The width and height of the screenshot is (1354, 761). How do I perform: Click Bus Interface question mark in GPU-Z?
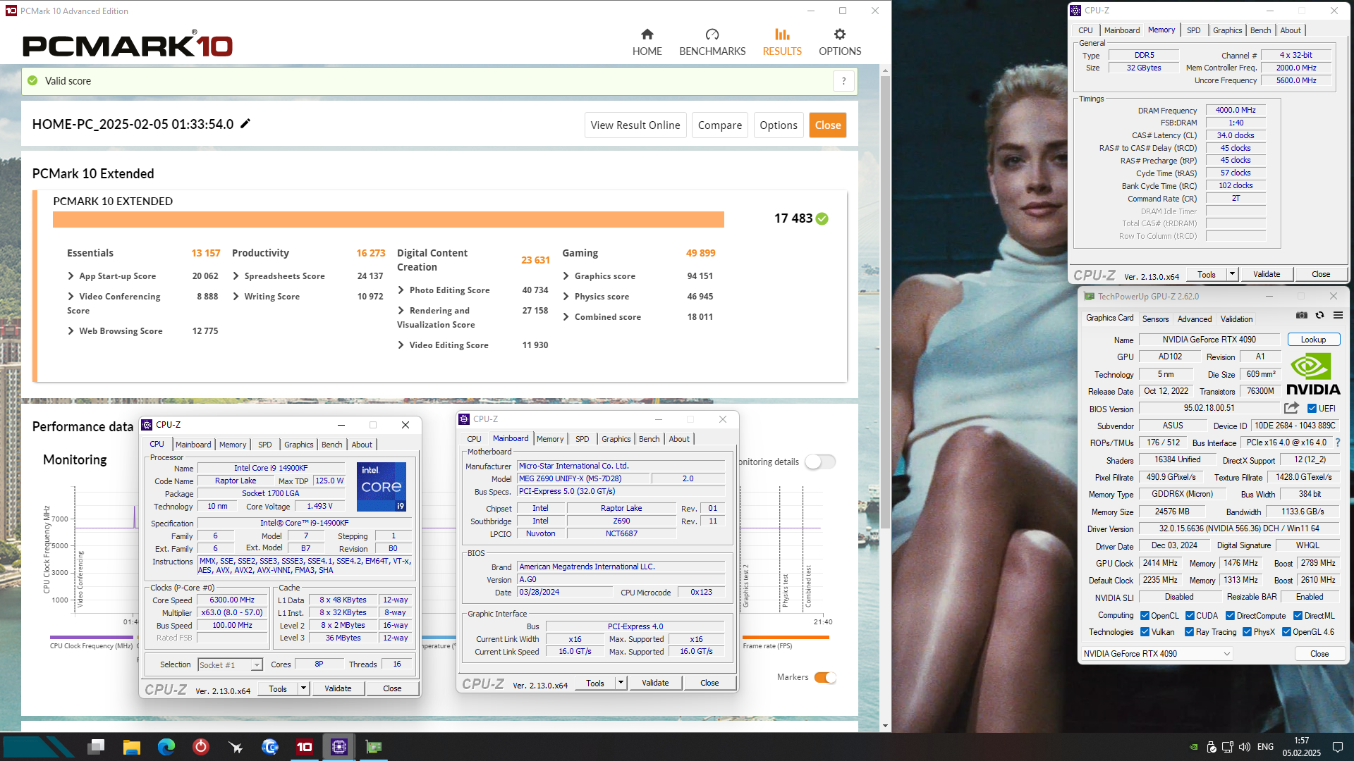tap(1338, 443)
